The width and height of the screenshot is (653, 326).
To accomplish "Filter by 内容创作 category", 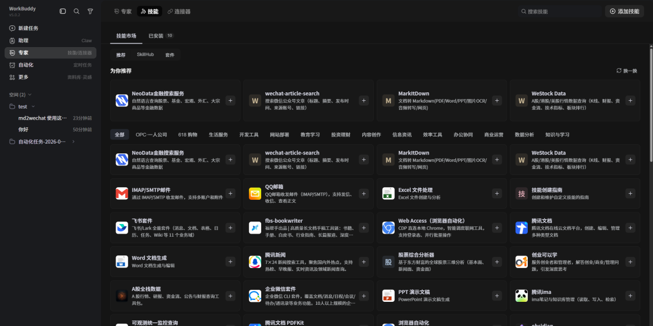I will (x=371, y=135).
